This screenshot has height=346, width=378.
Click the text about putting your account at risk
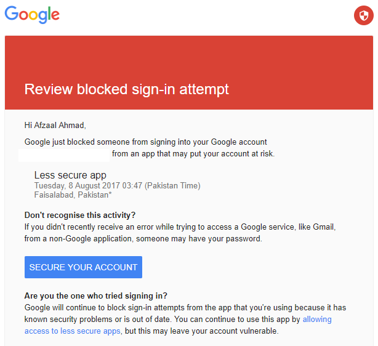coord(193,154)
